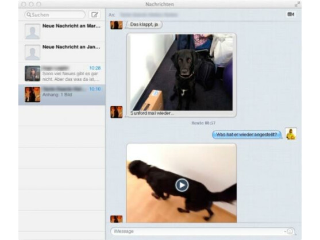320x240 pixels.
Task: Open conversation Neue Nachricht an Jan...
Action: point(62,52)
